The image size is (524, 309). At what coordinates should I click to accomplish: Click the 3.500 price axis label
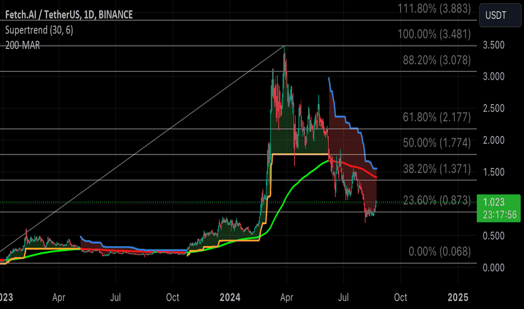pyautogui.click(x=494, y=45)
